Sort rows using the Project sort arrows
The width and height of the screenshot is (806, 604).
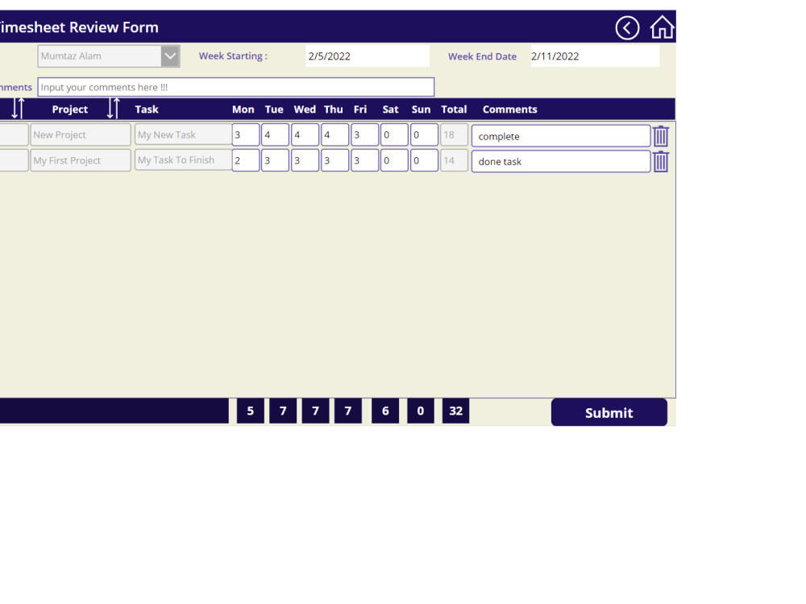19,107
